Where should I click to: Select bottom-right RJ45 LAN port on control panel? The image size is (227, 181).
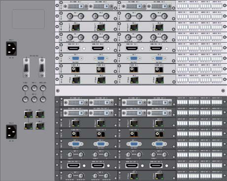click(40, 126)
